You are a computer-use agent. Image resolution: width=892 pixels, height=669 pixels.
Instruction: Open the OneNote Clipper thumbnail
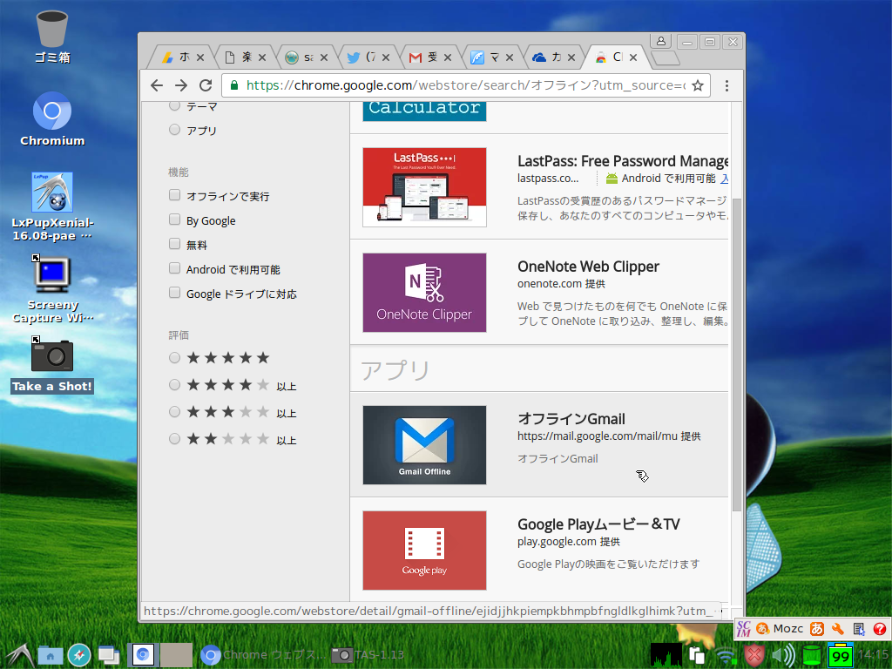click(424, 293)
